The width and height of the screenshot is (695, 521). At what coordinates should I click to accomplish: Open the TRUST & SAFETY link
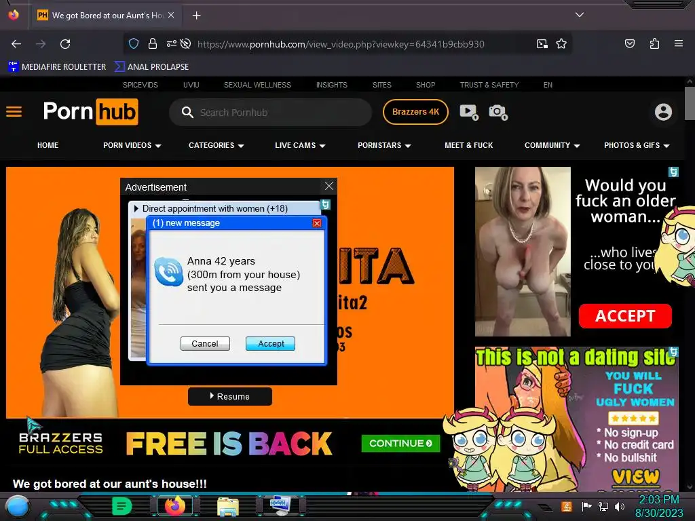(489, 85)
